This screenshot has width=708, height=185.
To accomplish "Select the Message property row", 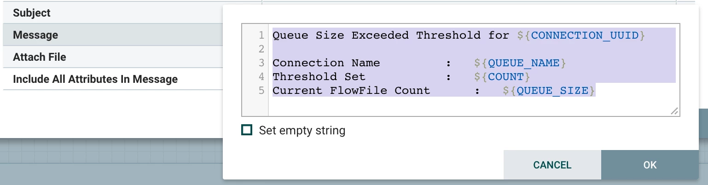I will point(113,35).
